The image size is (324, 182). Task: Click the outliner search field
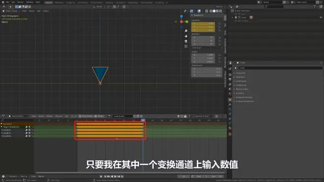(274, 6)
